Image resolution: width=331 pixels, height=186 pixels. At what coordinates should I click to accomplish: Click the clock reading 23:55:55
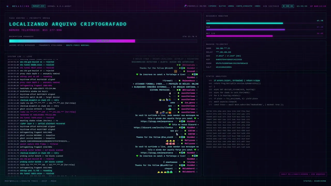point(302,6)
